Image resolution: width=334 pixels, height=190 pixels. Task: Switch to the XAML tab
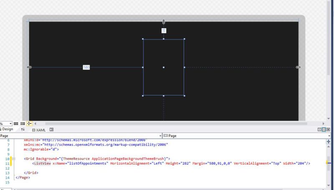[39, 130]
